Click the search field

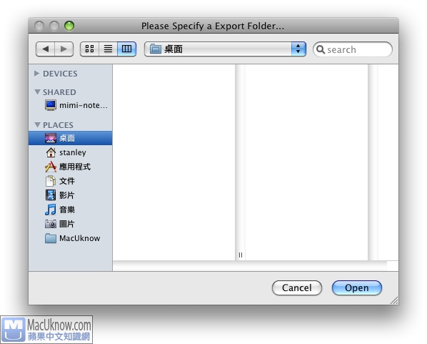[353, 49]
